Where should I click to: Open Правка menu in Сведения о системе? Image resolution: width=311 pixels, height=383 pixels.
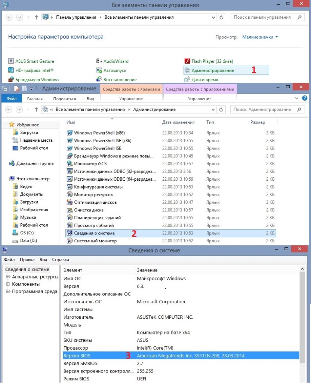click(x=27, y=260)
